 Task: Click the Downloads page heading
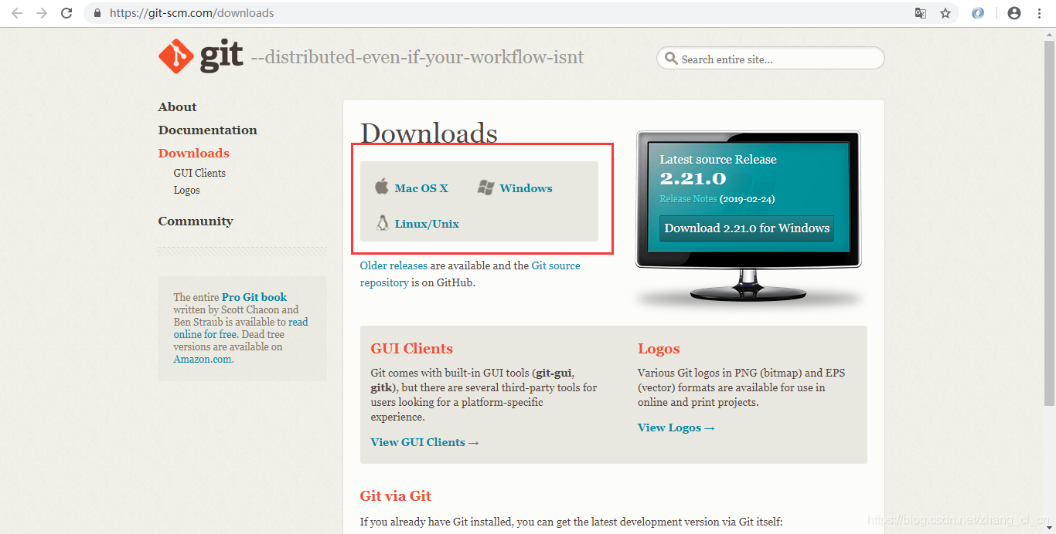click(x=429, y=133)
